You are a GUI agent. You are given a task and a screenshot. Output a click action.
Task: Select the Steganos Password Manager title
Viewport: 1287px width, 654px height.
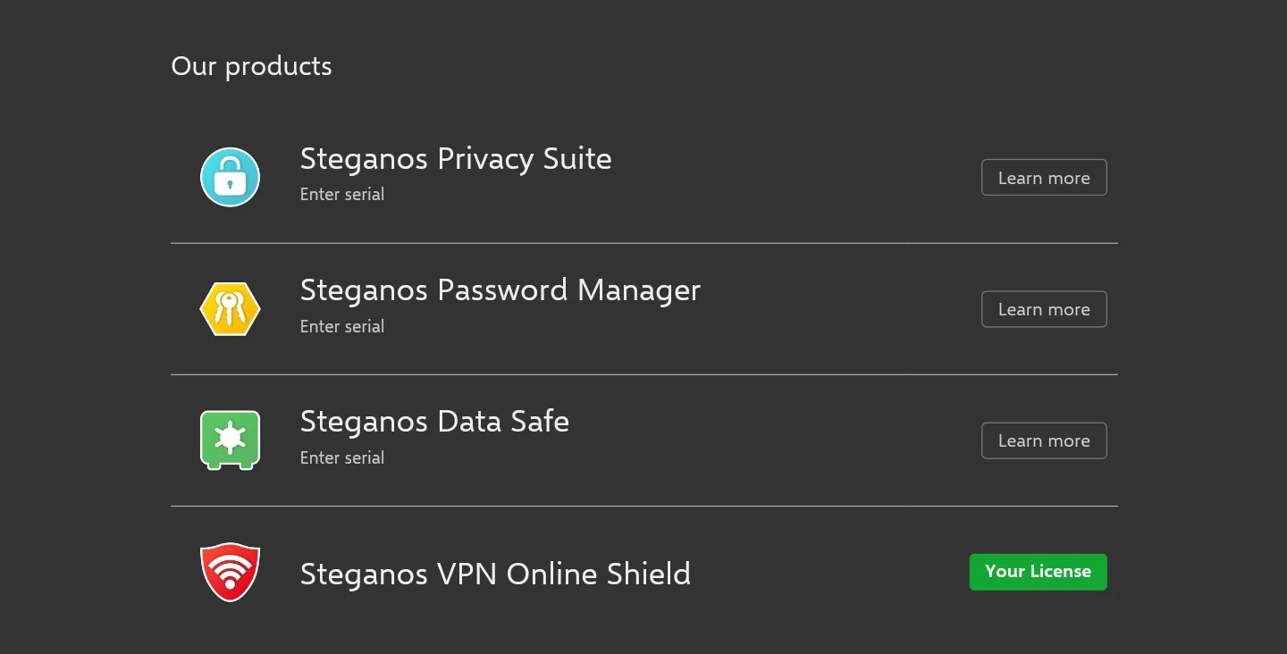point(500,290)
